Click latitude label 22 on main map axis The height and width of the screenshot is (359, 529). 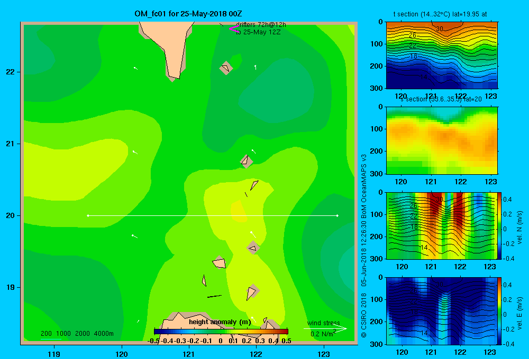point(11,72)
